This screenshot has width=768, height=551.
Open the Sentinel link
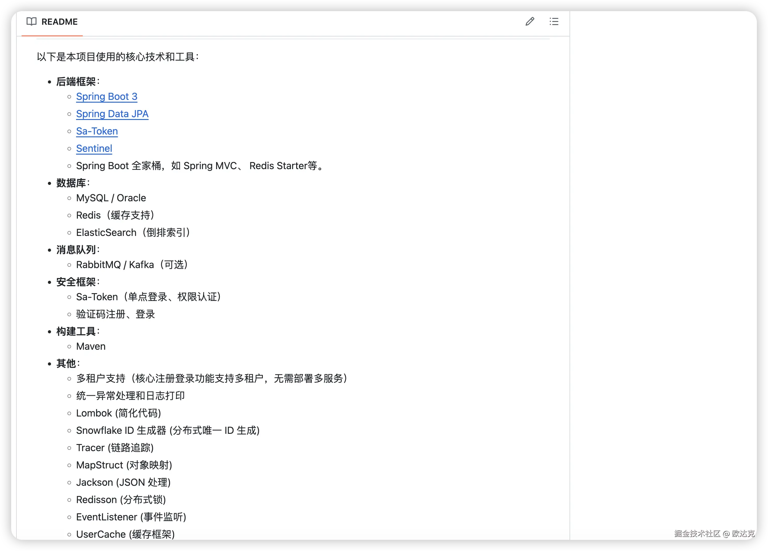pos(94,148)
